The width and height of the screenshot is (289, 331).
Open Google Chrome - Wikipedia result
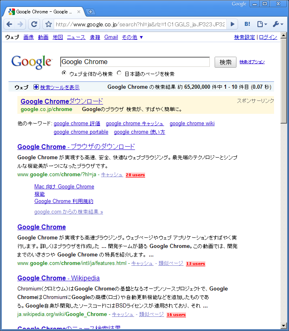tap(58, 278)
